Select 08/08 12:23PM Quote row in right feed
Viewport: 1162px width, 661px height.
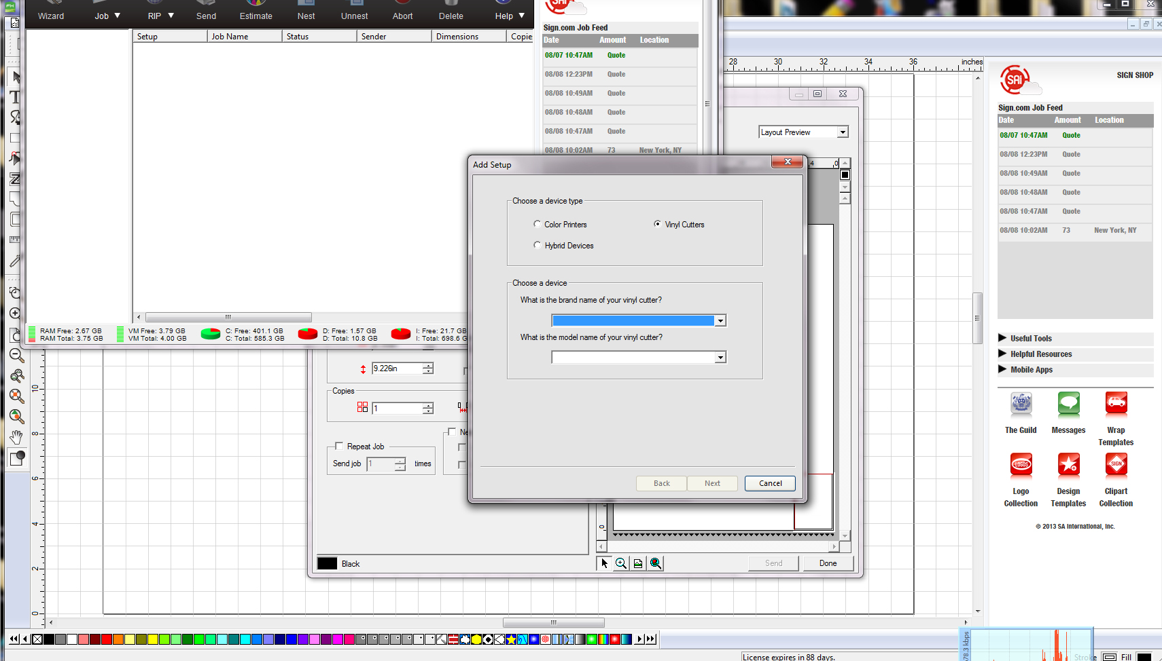coord(1075,154)
